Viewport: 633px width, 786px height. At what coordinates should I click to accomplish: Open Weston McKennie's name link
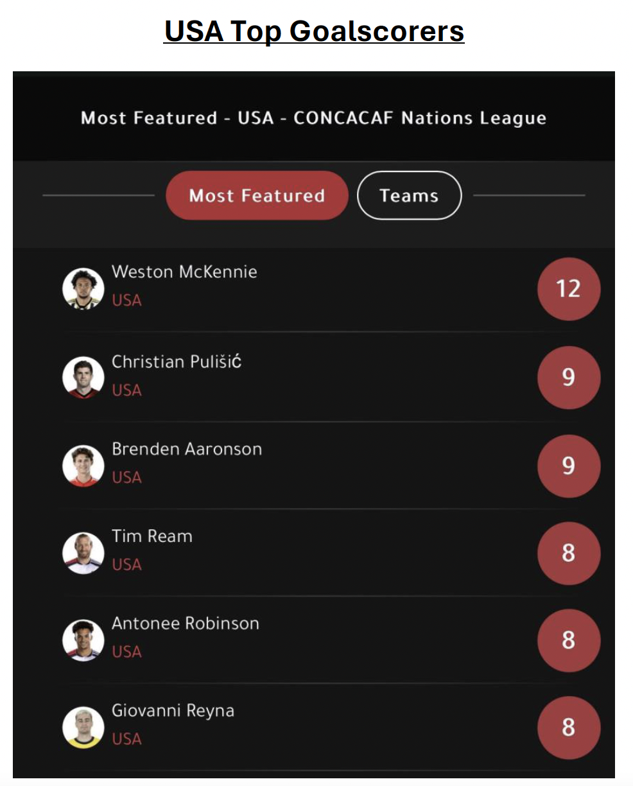point(184,272)
